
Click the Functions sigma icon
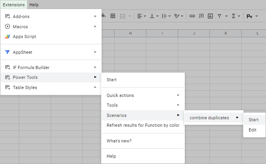(x=233, y=16)
